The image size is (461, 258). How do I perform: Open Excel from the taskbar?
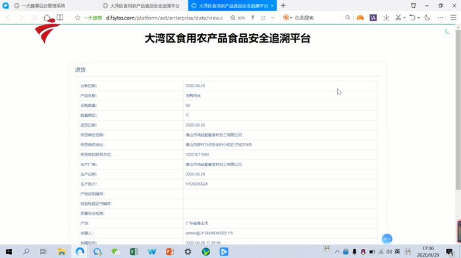(x=134, y=251)
